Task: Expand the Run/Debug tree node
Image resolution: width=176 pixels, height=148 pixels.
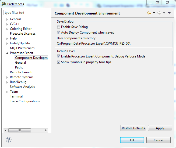Action: (x=7, y=82)
